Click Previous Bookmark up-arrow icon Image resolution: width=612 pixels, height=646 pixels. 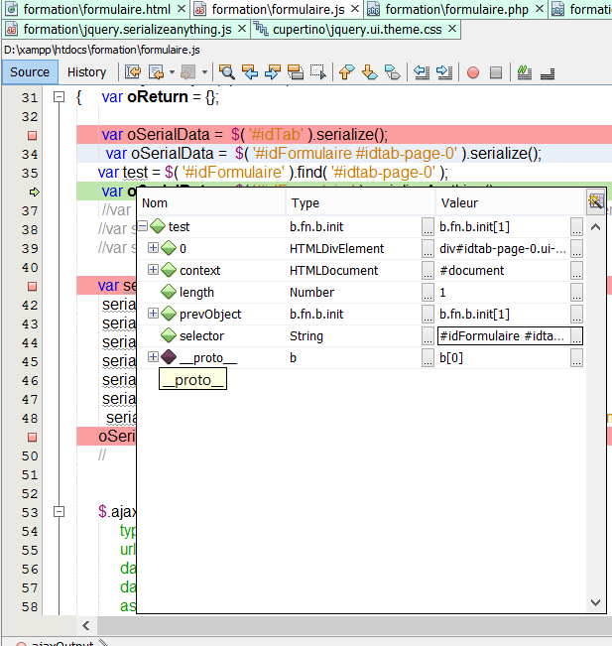pos(347,72)
